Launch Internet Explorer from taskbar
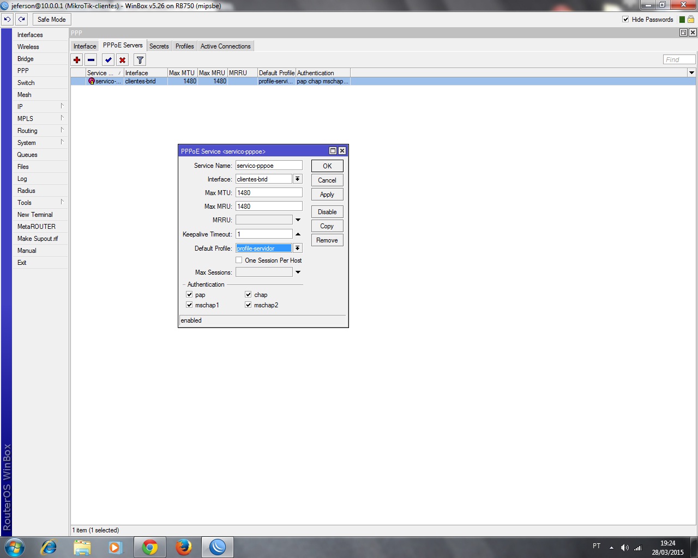This screenshot has height=558, width=698. (49, 547)
